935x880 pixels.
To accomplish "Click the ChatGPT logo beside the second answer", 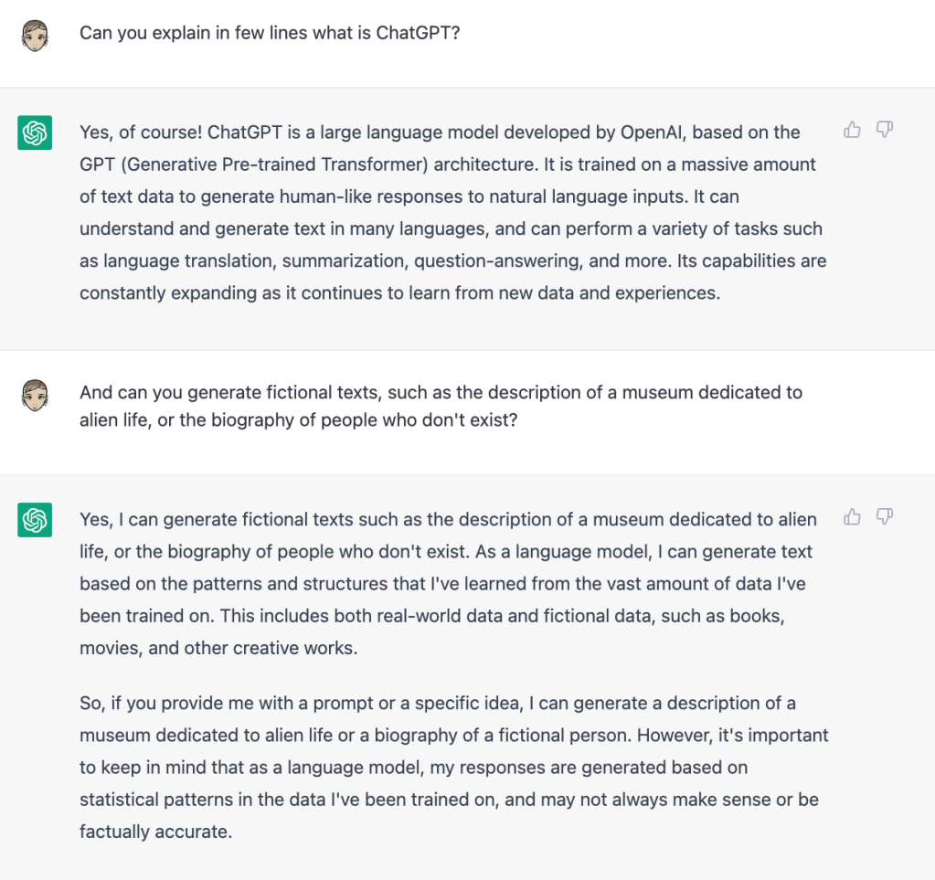I will (35, 521).
